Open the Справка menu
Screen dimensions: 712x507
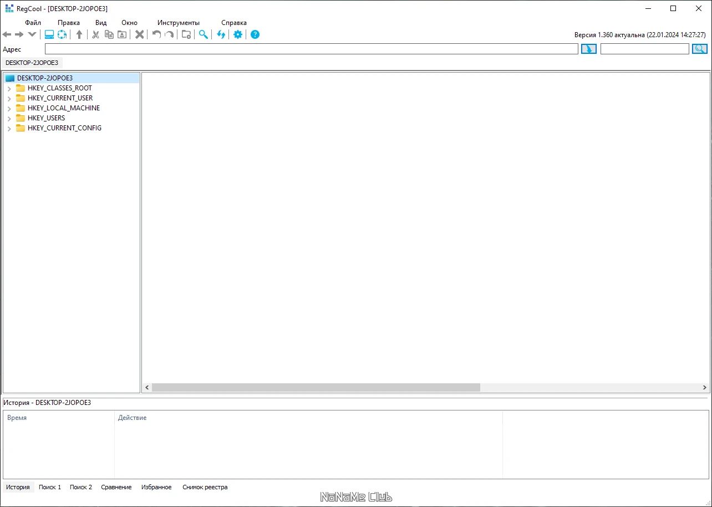(234, 23)
